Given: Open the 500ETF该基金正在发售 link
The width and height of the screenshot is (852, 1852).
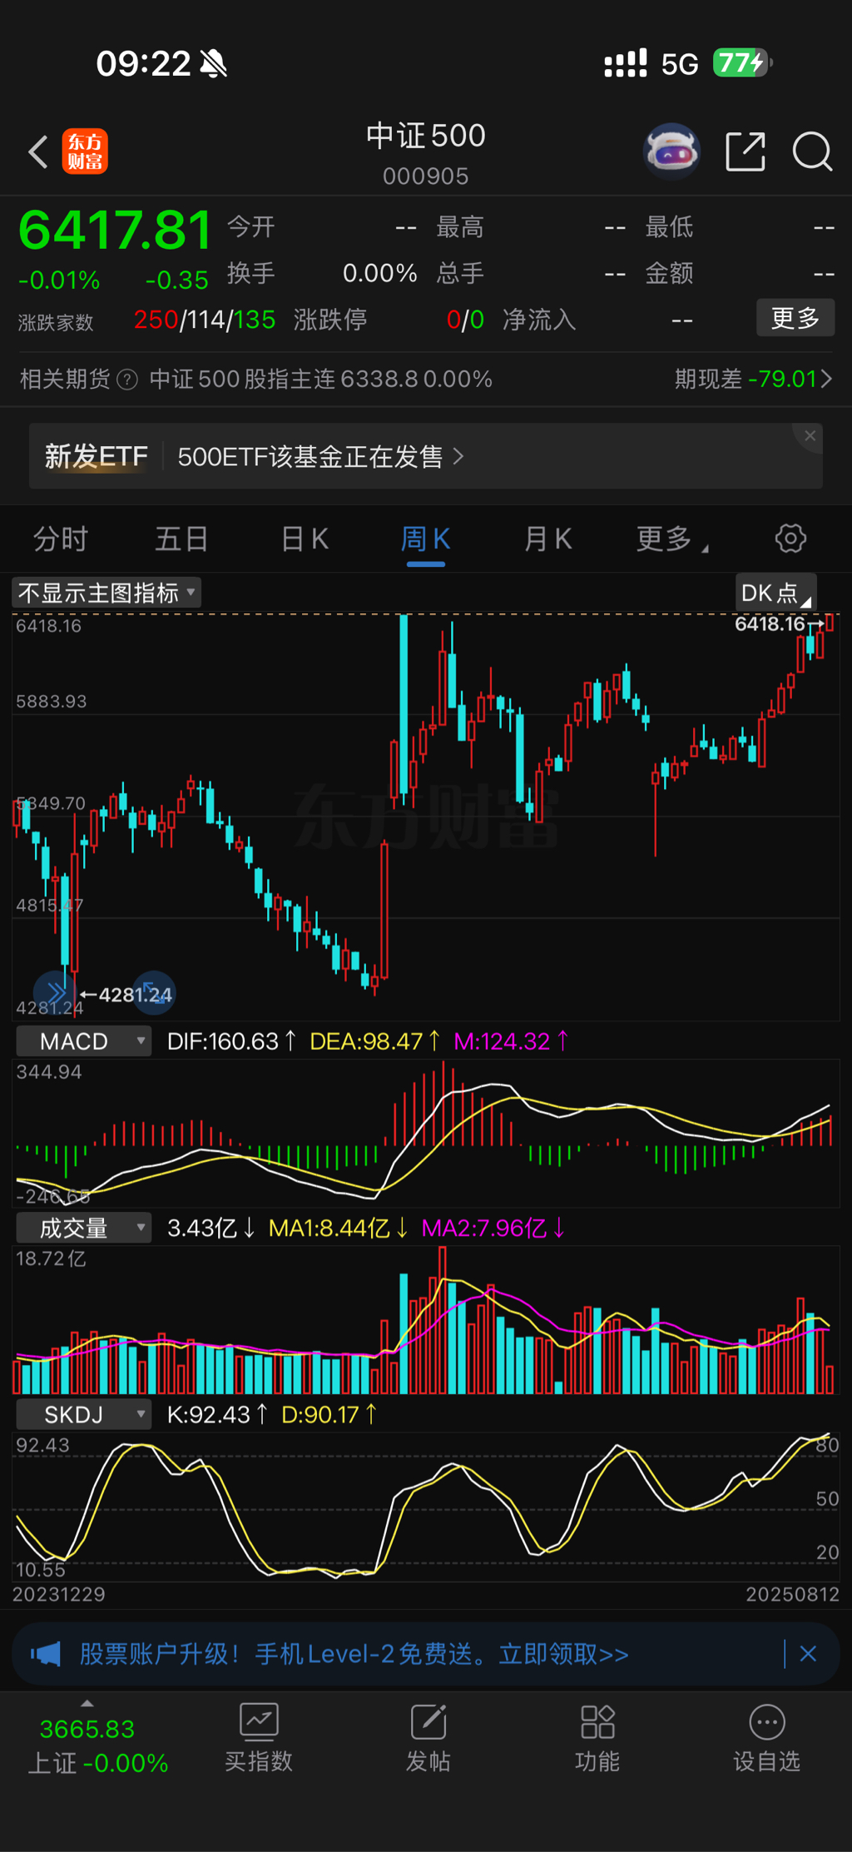Looking at the screenshot, I should [x=320, y=457].
